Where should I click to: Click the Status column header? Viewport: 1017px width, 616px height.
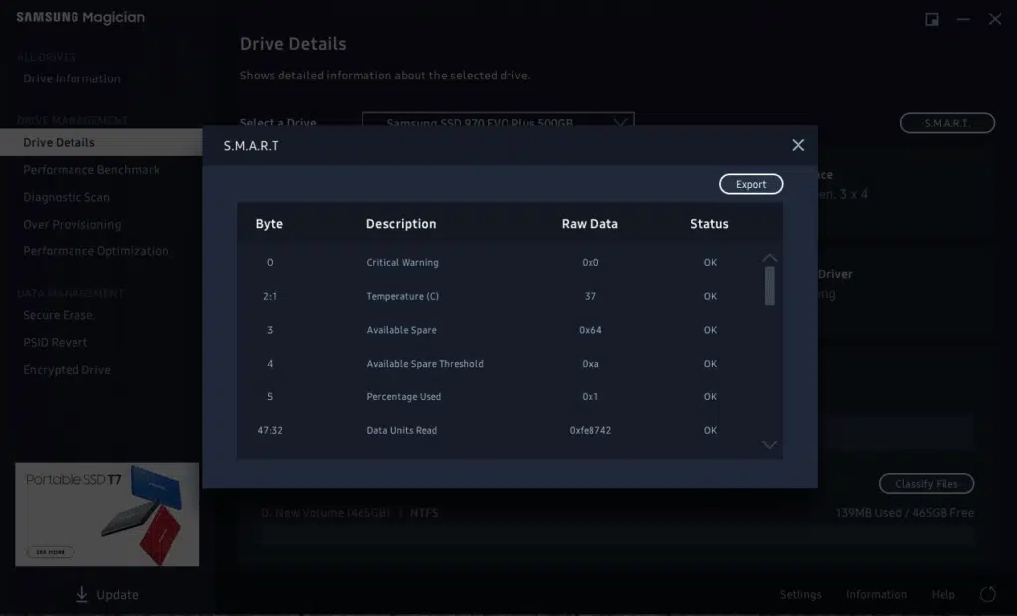click(x=709, y=224)
